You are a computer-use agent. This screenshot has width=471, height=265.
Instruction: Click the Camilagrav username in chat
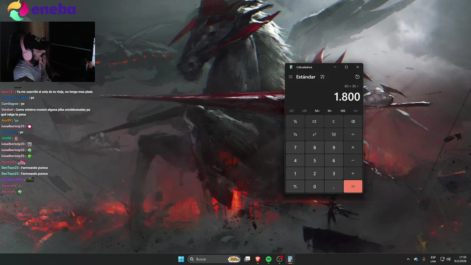coord(10,104)
